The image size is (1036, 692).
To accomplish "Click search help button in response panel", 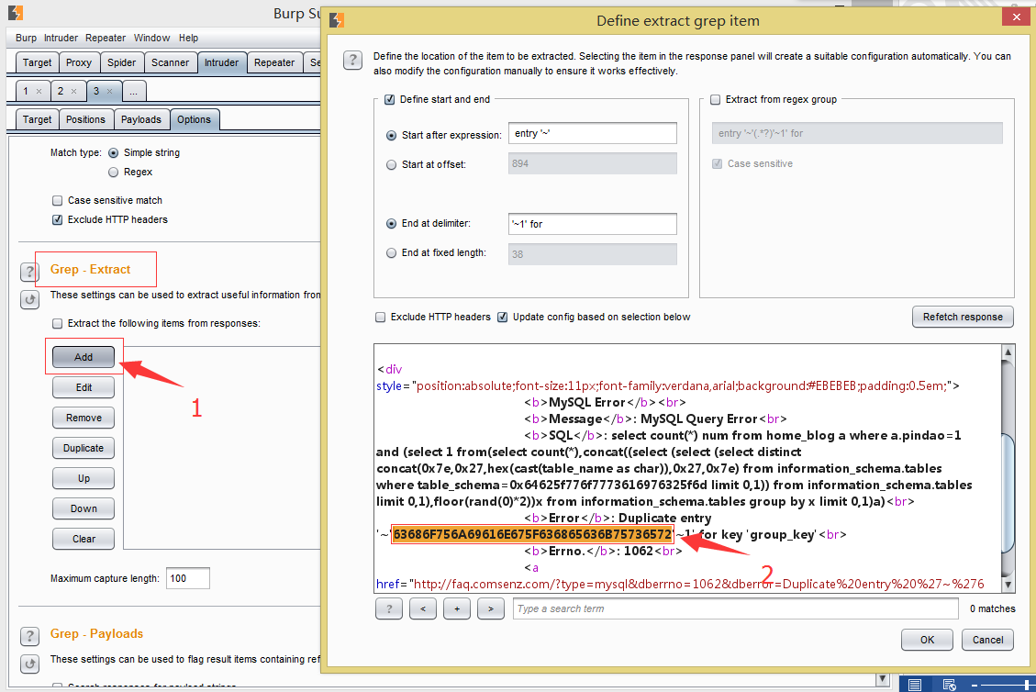I will [389, 608].
